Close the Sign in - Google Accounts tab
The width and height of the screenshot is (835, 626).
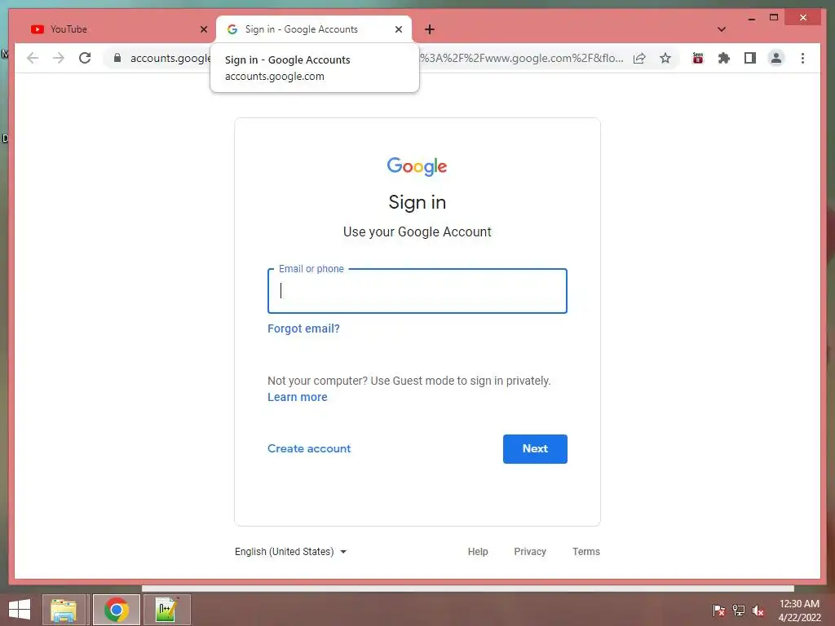coord(398,29)
